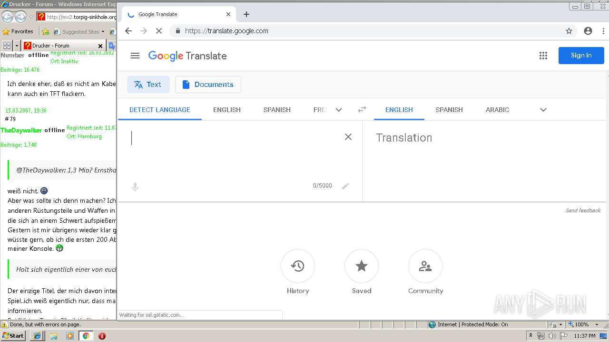Swap source and target languages
The height and width of the screenshot is (342, 609).
tap(362, 109)
